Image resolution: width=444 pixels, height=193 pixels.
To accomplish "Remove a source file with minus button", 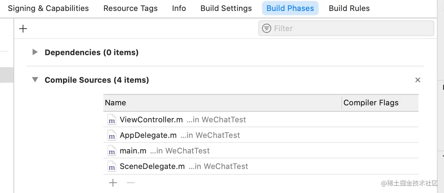I will [x=131, y=183].
